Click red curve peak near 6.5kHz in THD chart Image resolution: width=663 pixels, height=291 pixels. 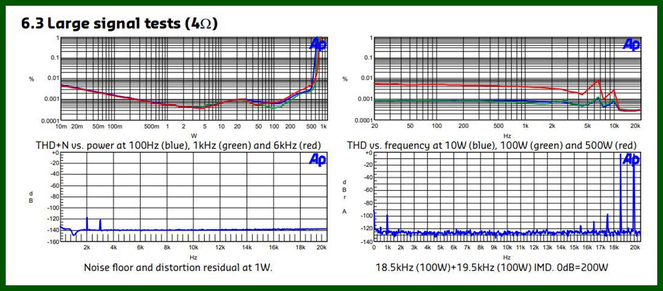click(x=598, y=80)
